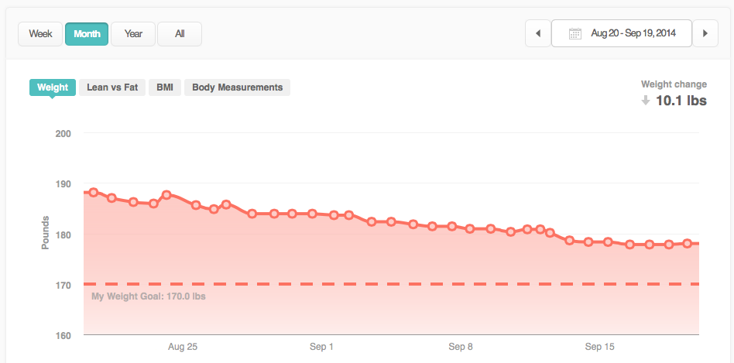Click the weight change down arrow icon

click(645, 101)
